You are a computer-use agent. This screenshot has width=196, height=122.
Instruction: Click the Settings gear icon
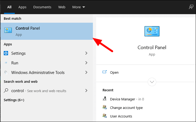click(6, 53)
